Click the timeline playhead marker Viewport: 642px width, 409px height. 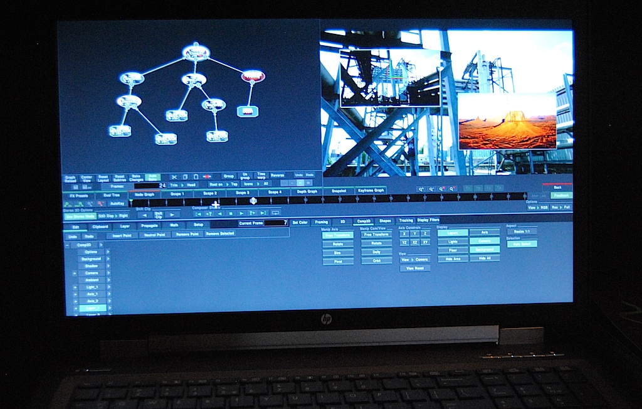click(253, 200)
